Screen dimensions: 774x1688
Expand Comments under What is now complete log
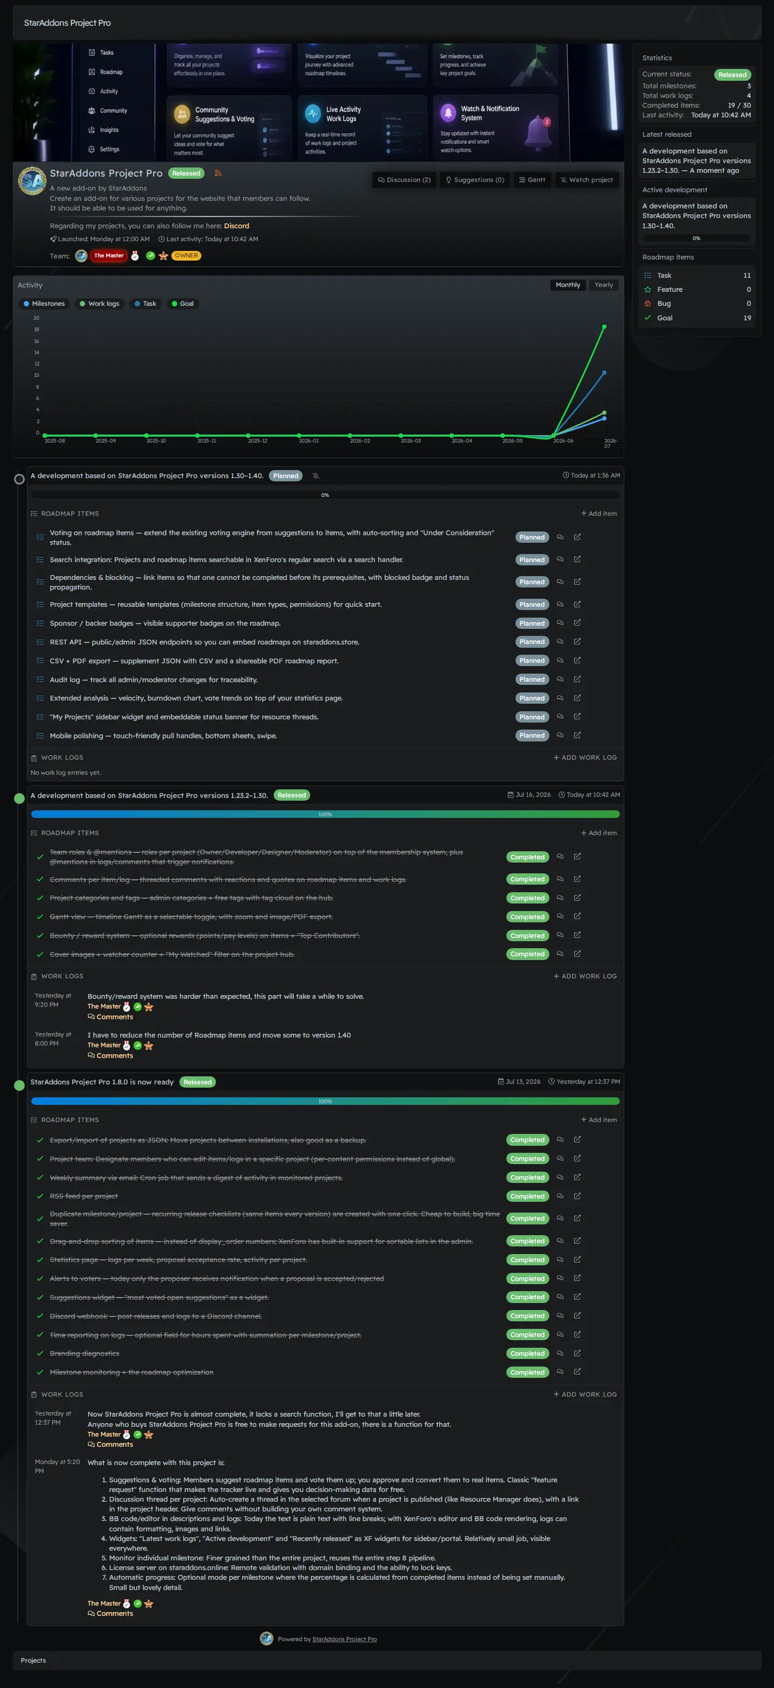click(x=110, y=1613)
